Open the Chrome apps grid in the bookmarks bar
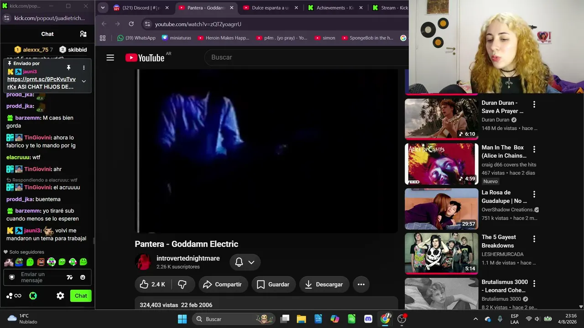This screenshot has height=328, width=584. (103, 38)
